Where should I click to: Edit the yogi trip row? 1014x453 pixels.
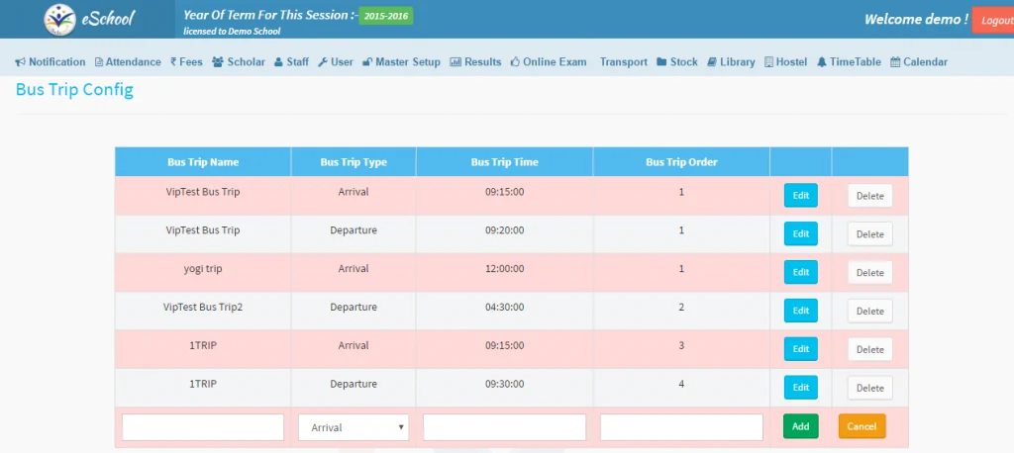(800, 272)
